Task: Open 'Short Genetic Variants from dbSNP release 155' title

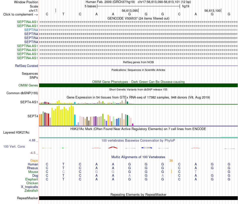Action: pos(138,89)
